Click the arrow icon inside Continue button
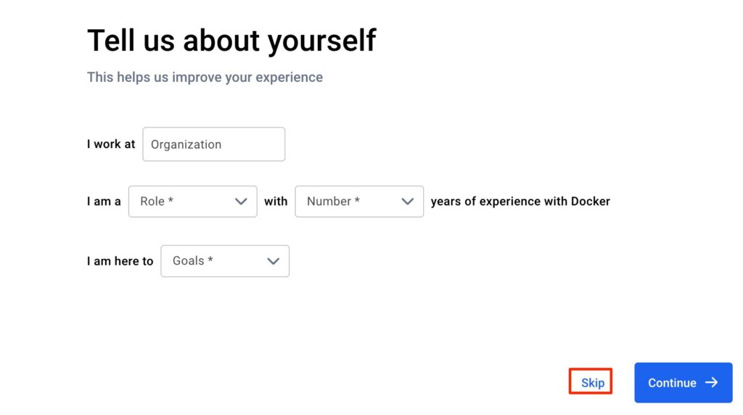The width and height of the screenshot is (743, 415). click(x=712, y=382)
